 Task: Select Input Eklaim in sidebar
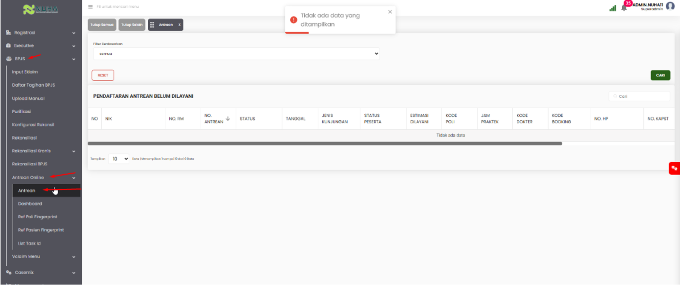pos(25,72)
